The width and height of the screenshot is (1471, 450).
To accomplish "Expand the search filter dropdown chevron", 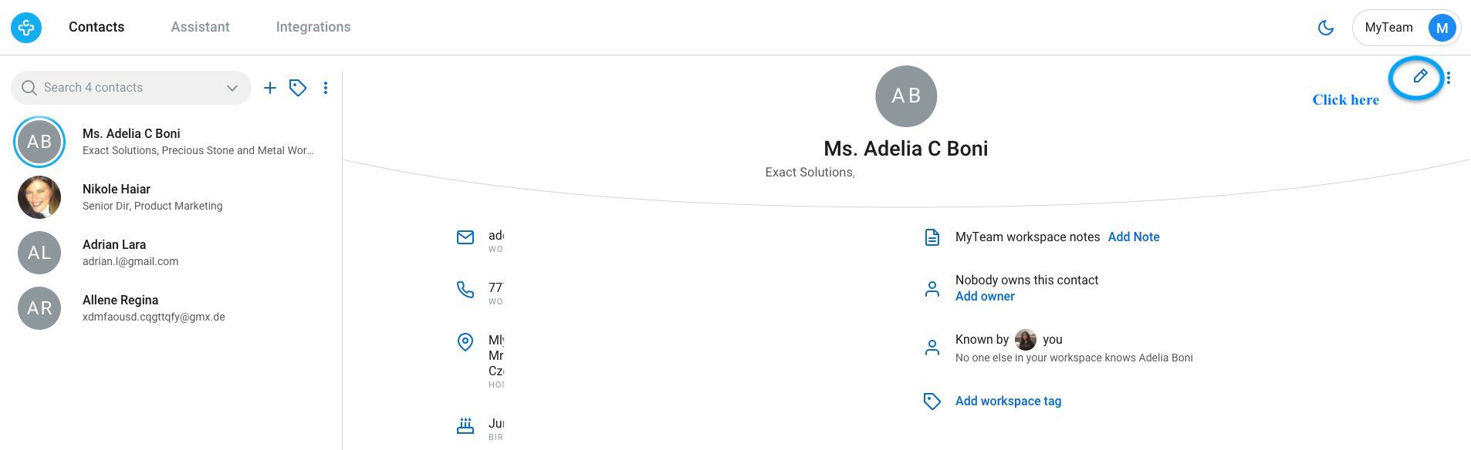I will pos(232,88).
